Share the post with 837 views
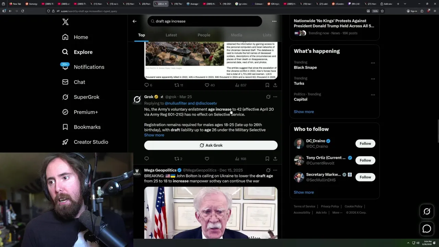This screenshot has width=439, height=247. 275,85
